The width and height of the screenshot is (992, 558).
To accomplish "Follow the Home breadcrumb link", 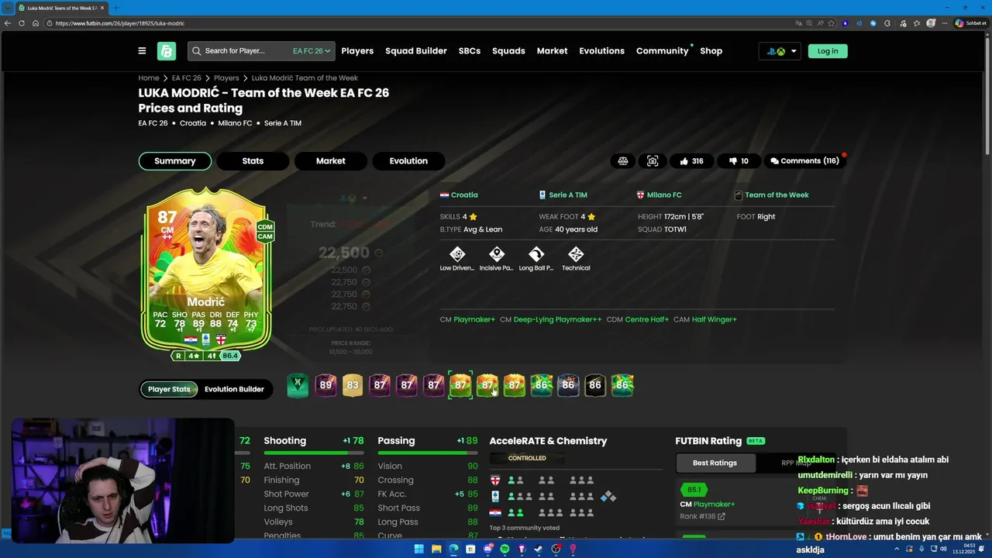I will pyautogui.click(x=149, y=78).
